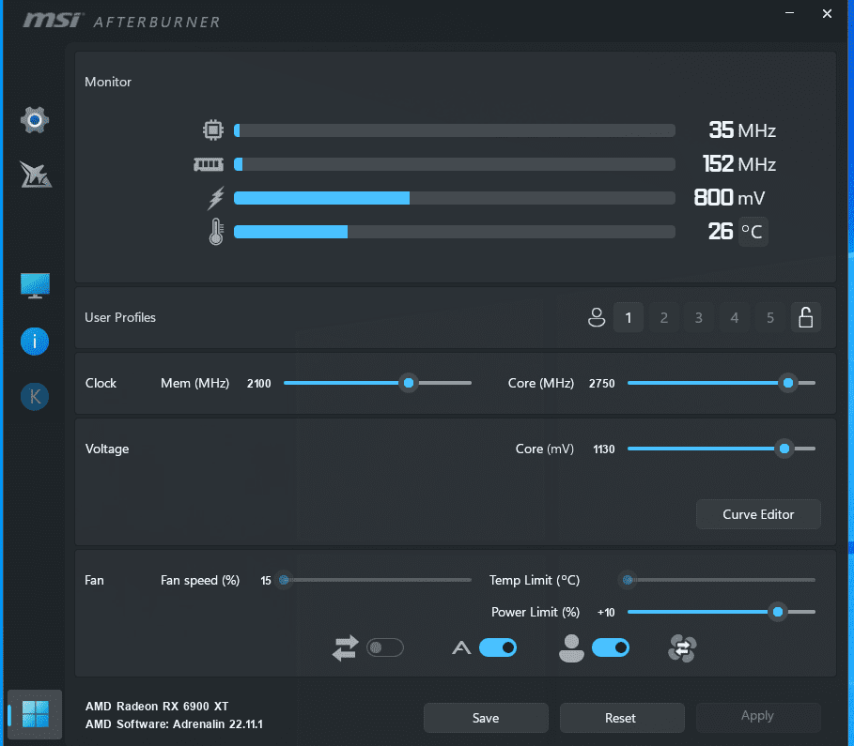This screenshot has height=746, width=854.
Task: Select user profile 2
Action: click(664, 317)
